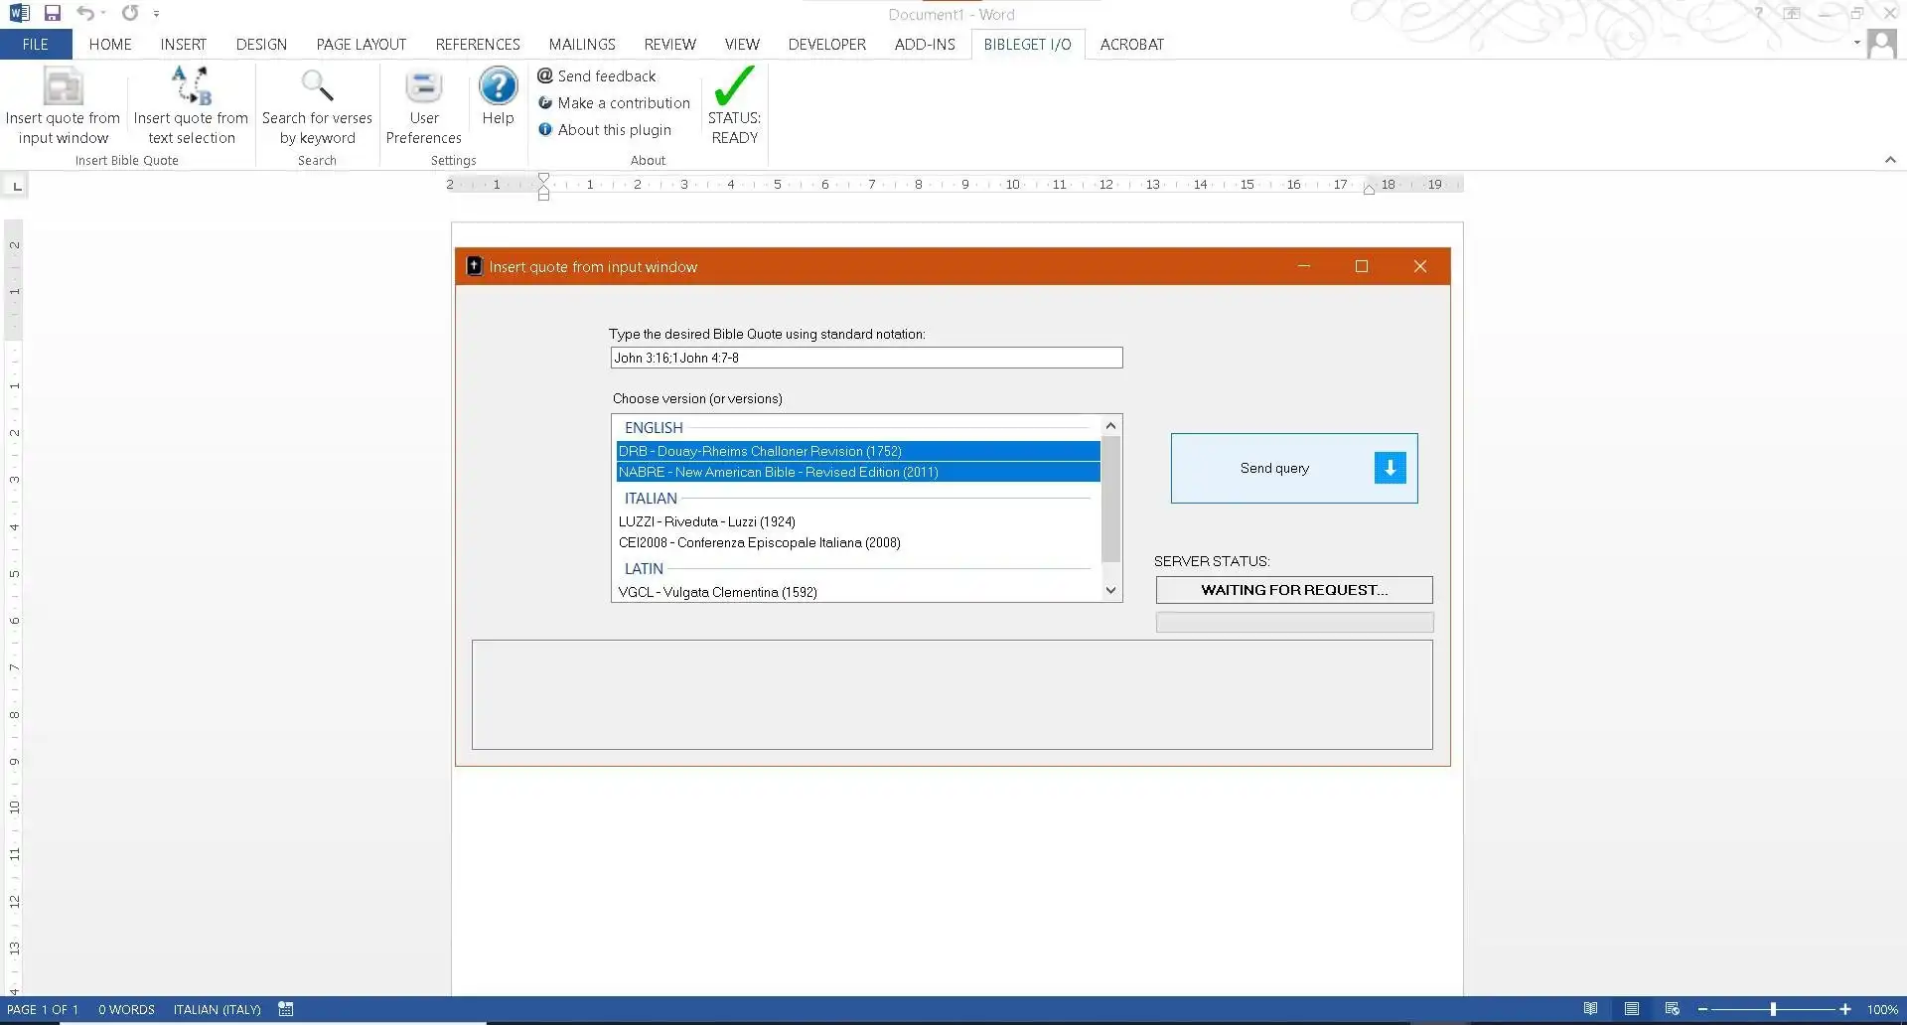
Task: Click the BibleGet dialog title icon
Action: coord(475,266)
